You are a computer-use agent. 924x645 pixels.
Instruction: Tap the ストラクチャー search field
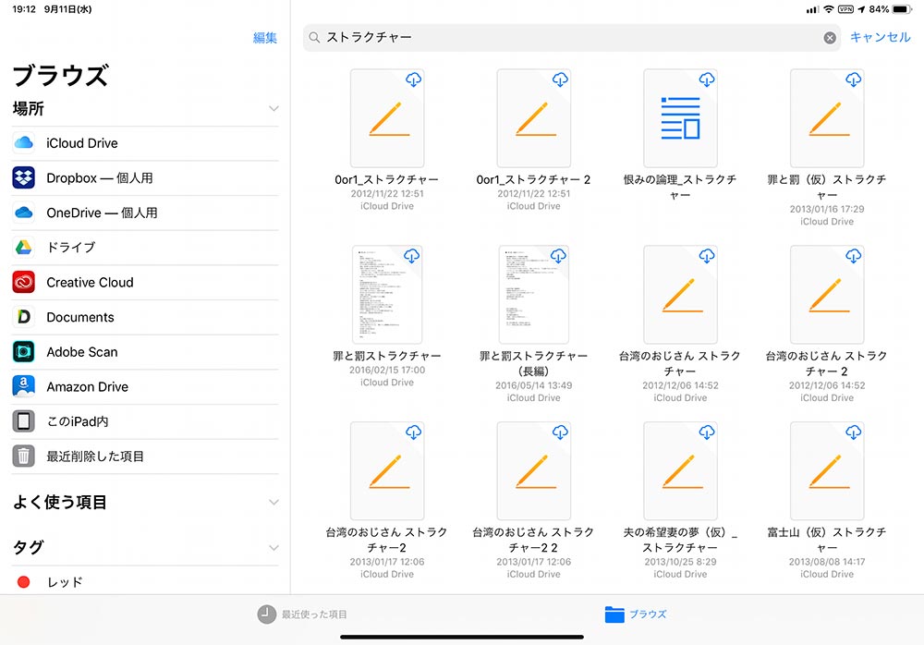(572, 38)
